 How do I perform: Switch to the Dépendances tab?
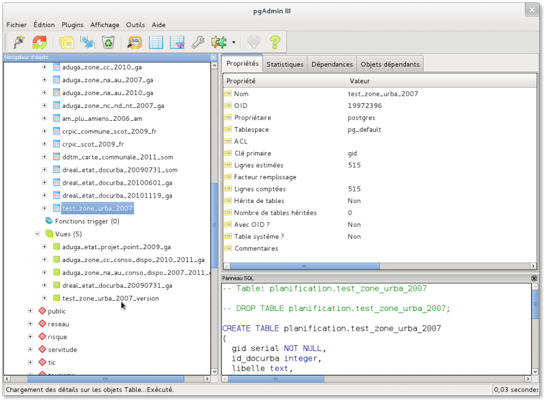coord(332,65)
